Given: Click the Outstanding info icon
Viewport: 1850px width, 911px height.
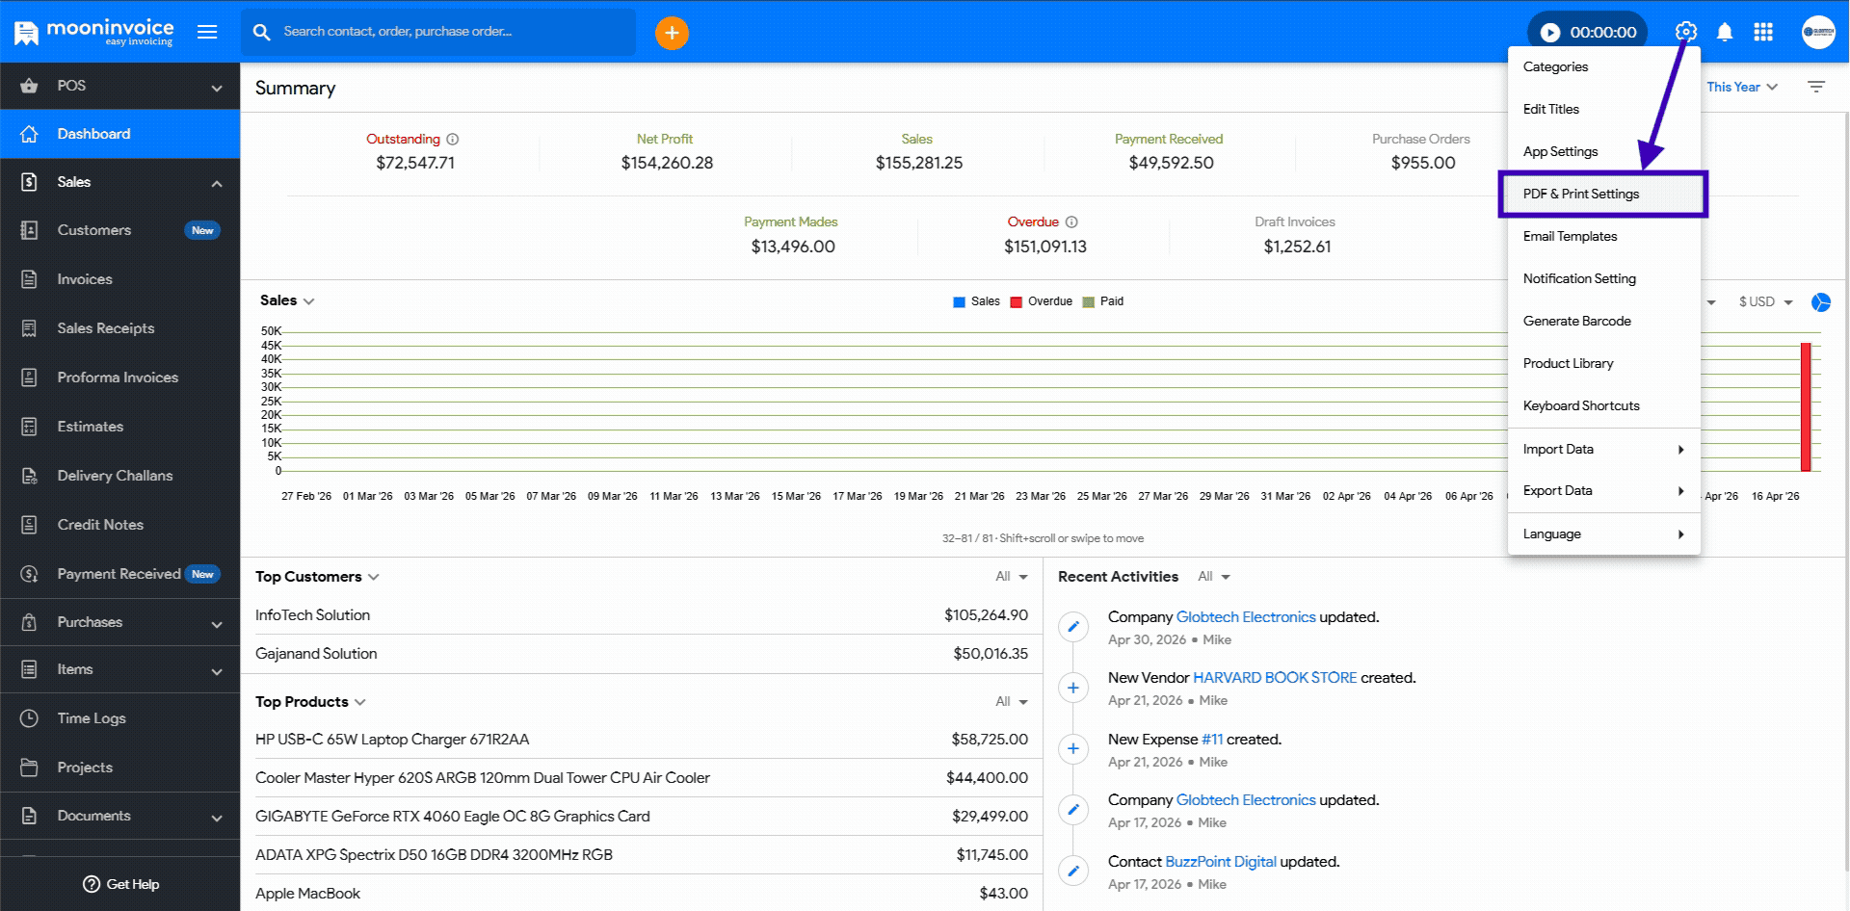Looking at the screenshot, I should point(453,139).
